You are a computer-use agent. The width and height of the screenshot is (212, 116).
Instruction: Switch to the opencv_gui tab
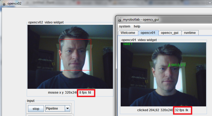pos(170,33)
